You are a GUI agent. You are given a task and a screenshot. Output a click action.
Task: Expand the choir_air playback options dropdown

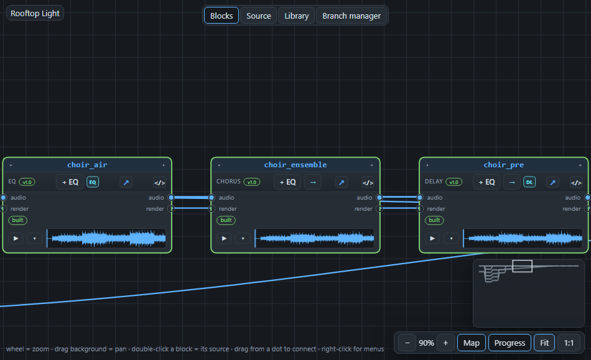pos(35,238)
